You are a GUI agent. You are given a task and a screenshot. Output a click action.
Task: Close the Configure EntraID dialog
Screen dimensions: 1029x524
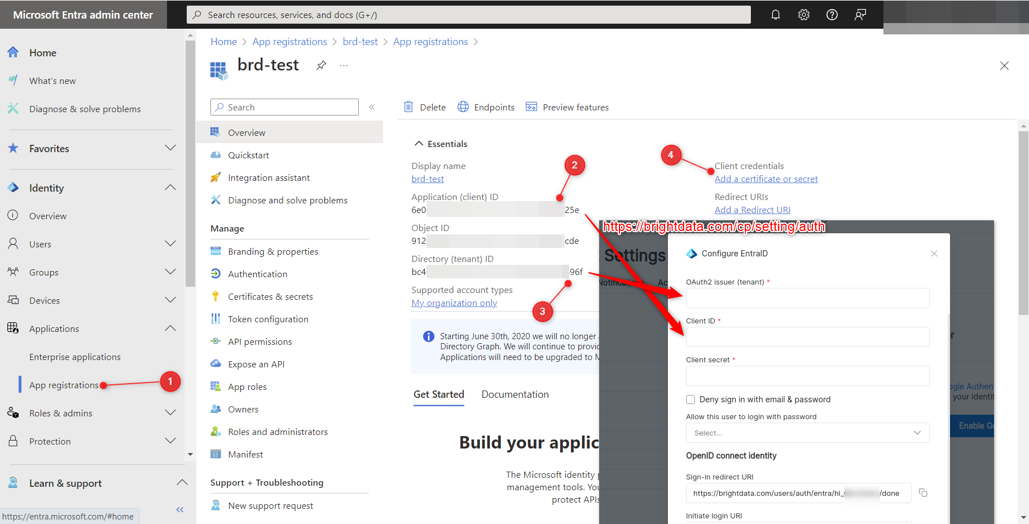point(934,254)
